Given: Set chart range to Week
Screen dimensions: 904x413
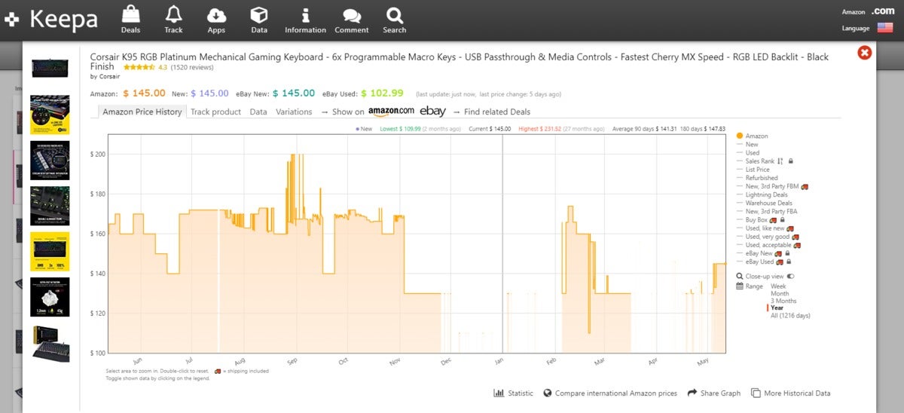Looking at the screenshot, I should click(778, 286).
